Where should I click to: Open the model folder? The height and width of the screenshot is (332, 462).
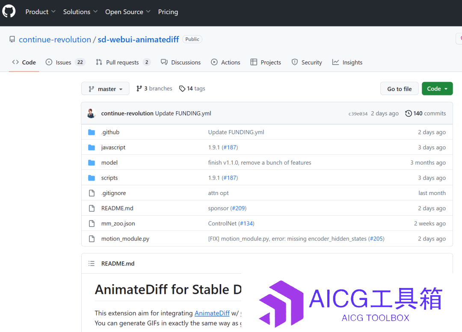pyautogui.click(x=110, y=163)
